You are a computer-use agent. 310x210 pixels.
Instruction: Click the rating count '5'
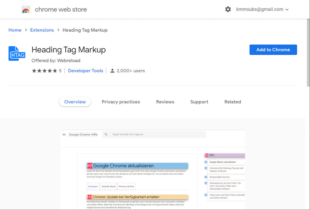60,71
